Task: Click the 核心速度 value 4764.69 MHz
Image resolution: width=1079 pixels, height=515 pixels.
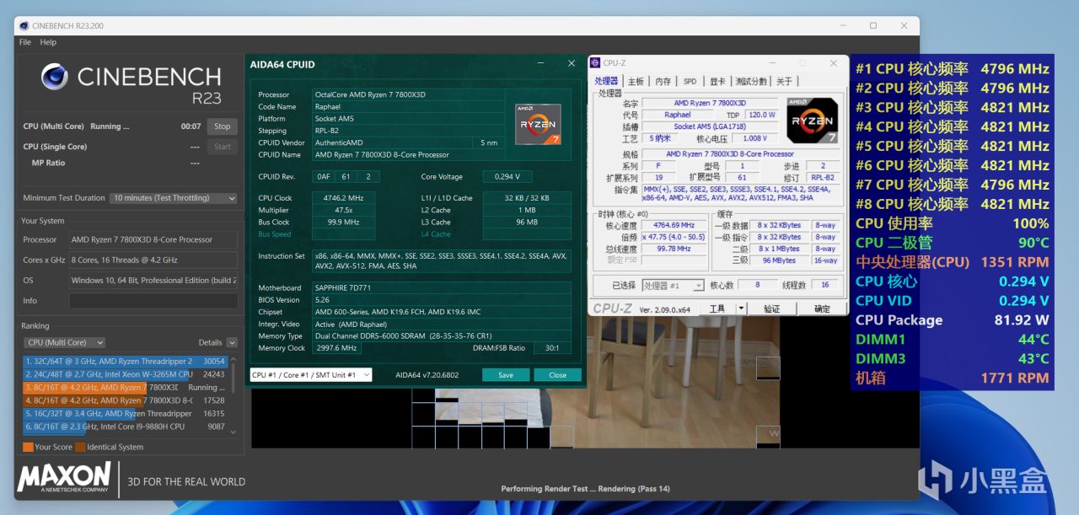Action: pyautogui.click(x=674, y=225)
